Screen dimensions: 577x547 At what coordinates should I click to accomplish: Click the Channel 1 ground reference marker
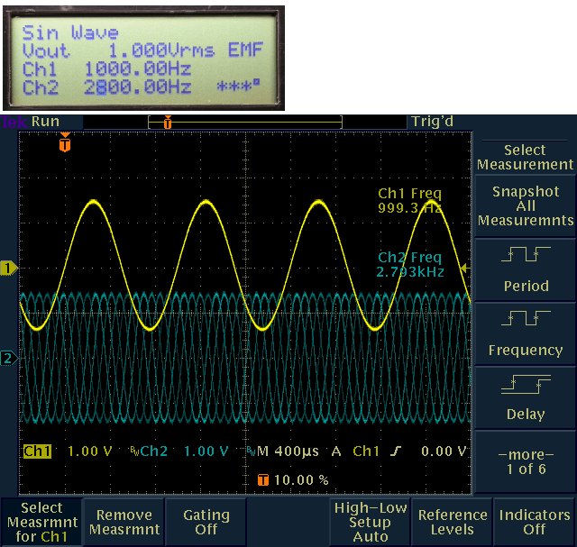point(9,268)
